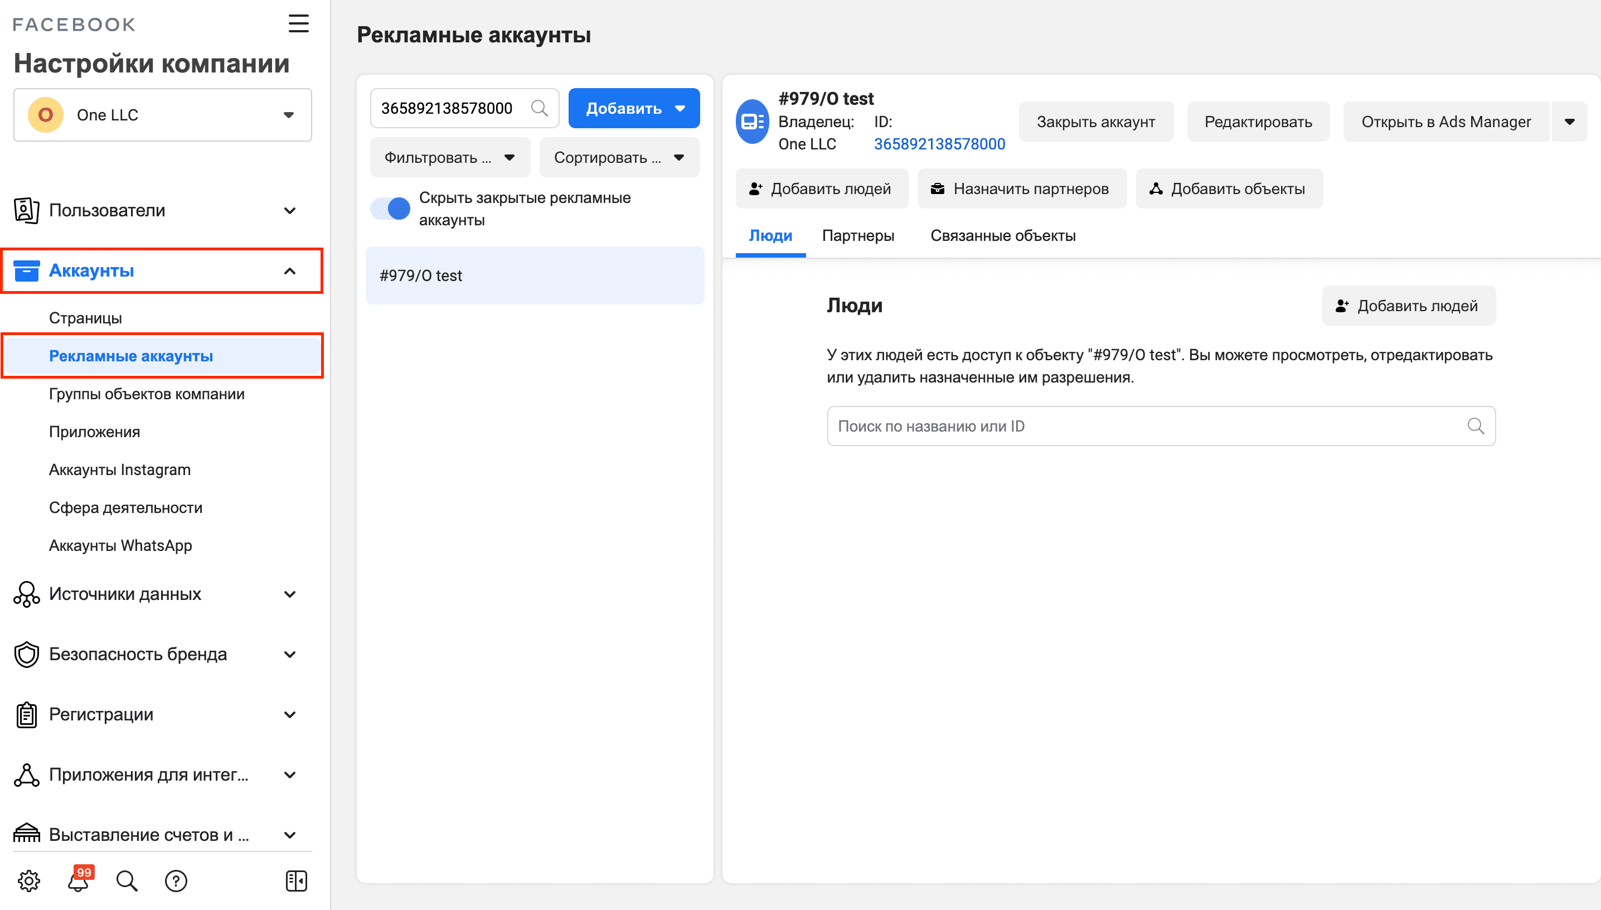Open the Сортировать dropdown

pos(619,157)
